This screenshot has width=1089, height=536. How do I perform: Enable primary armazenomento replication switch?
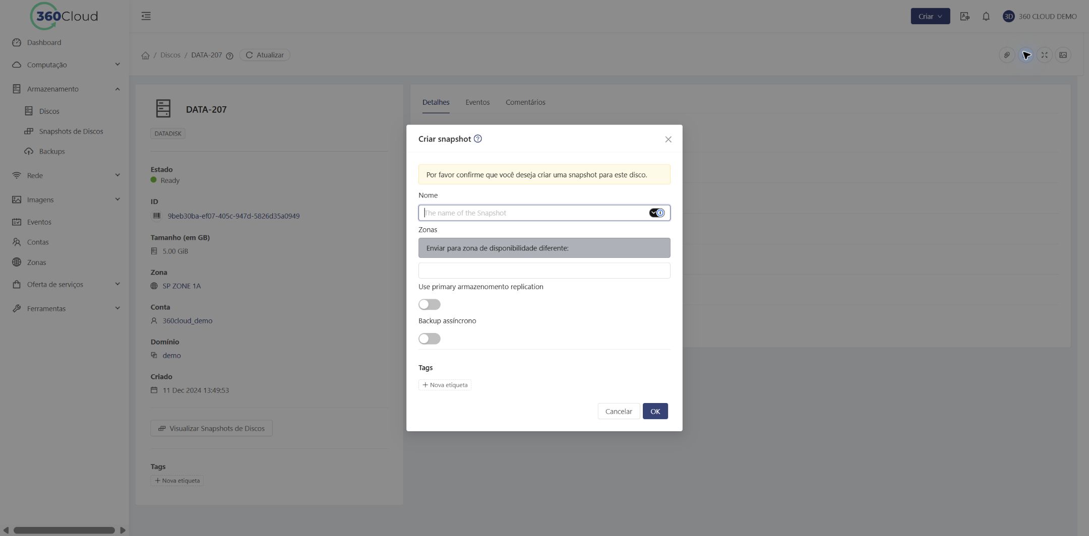[x=430, y=304]
